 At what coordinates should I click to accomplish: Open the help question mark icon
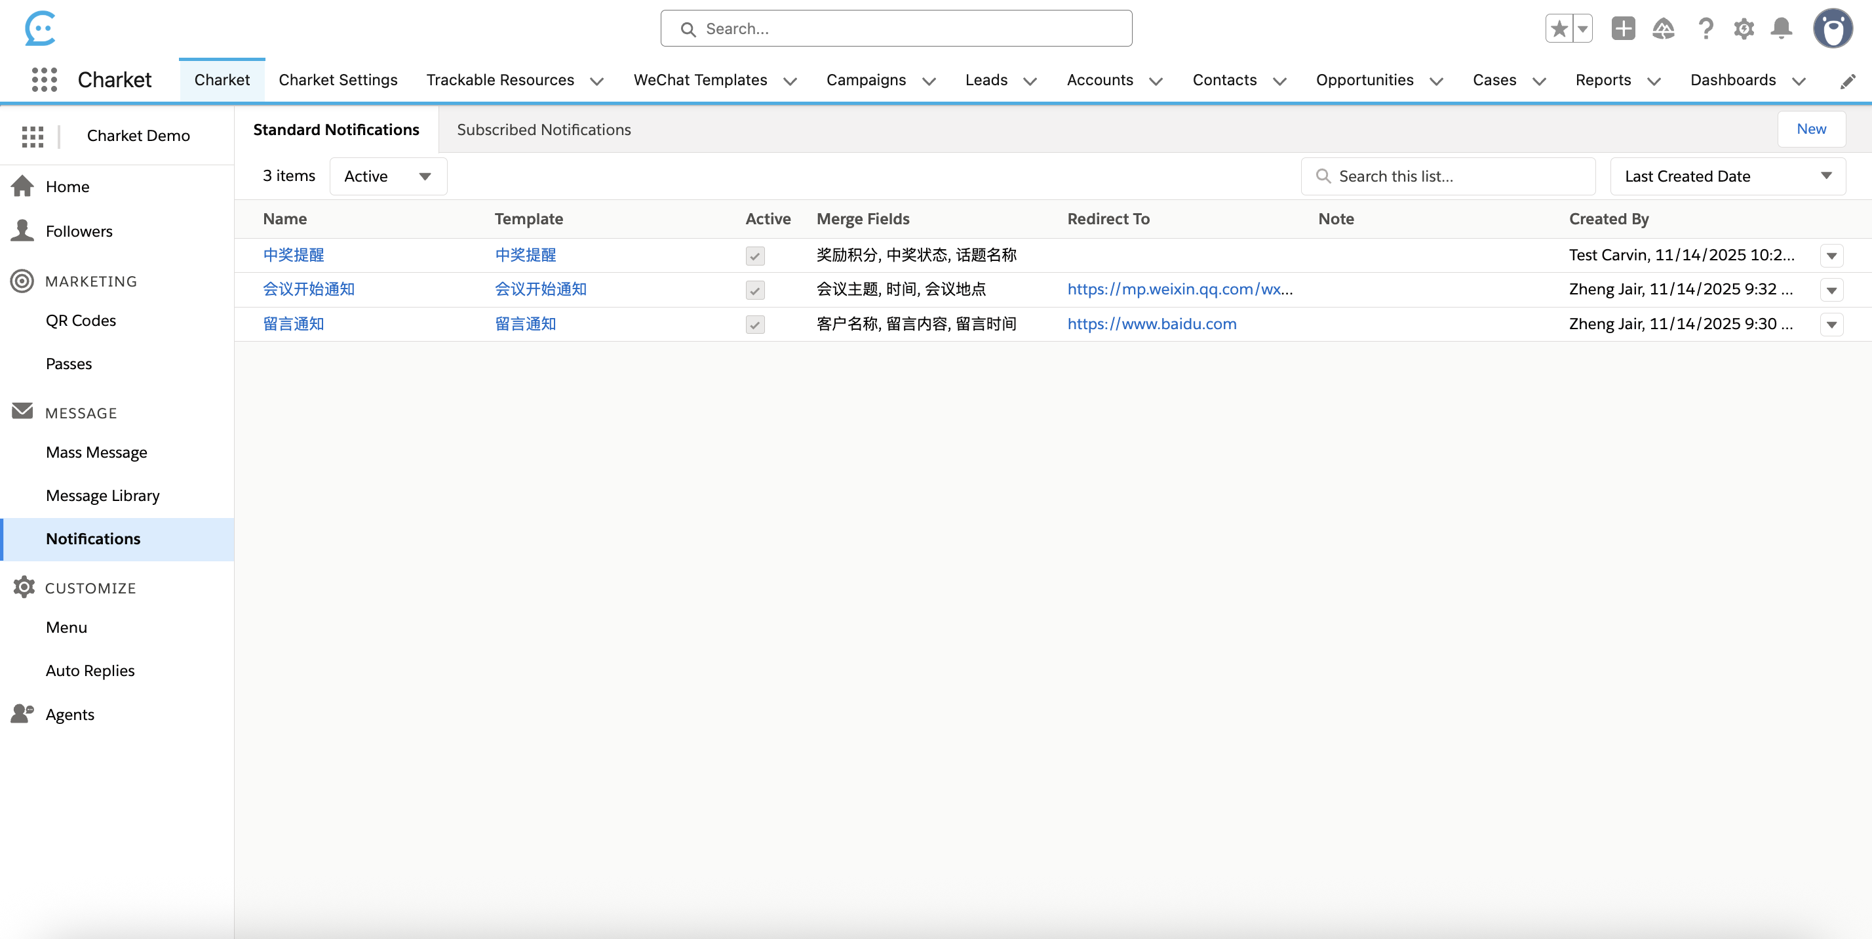[x=1706, y=28]
